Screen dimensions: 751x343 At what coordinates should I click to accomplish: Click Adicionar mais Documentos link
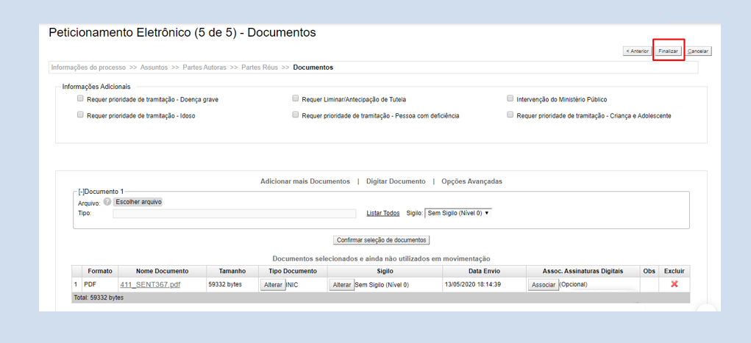point(305,181)
